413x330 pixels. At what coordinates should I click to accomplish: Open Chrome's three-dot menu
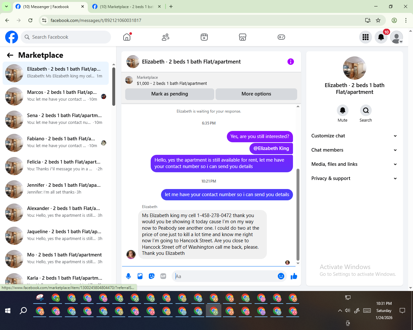(406, 20)
